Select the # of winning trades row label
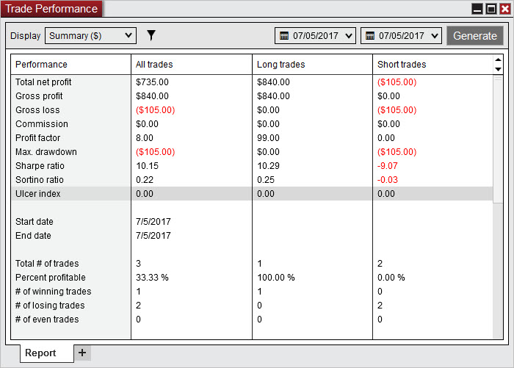This screenshot has height=368, width=514. tap(54, 292)
